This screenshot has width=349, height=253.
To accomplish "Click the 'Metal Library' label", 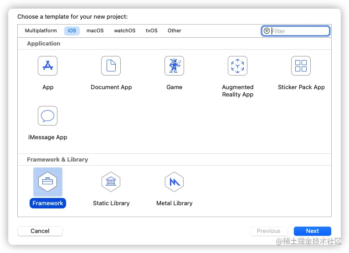I will [x=174, y=203].
